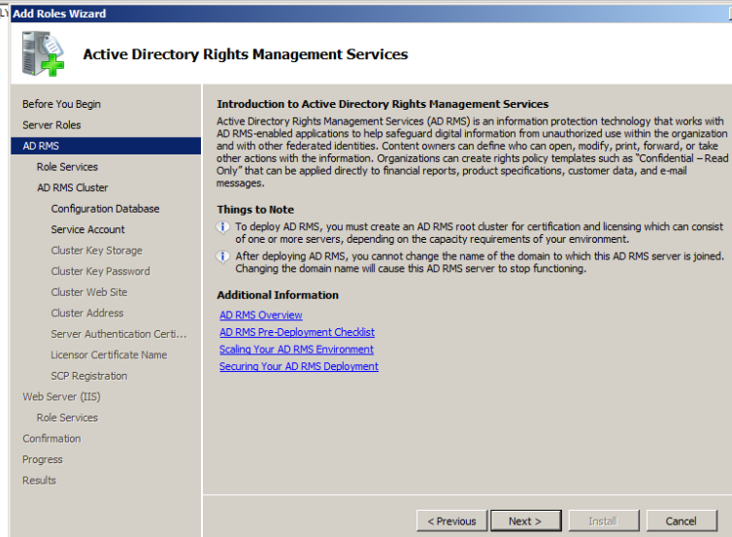Go back with the Previous button
732x537 pixels.
[x=451, y=521]
